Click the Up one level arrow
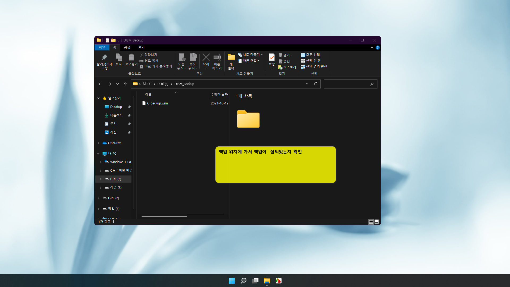Viewport: 510px width, 287px height. coord(125,84)
